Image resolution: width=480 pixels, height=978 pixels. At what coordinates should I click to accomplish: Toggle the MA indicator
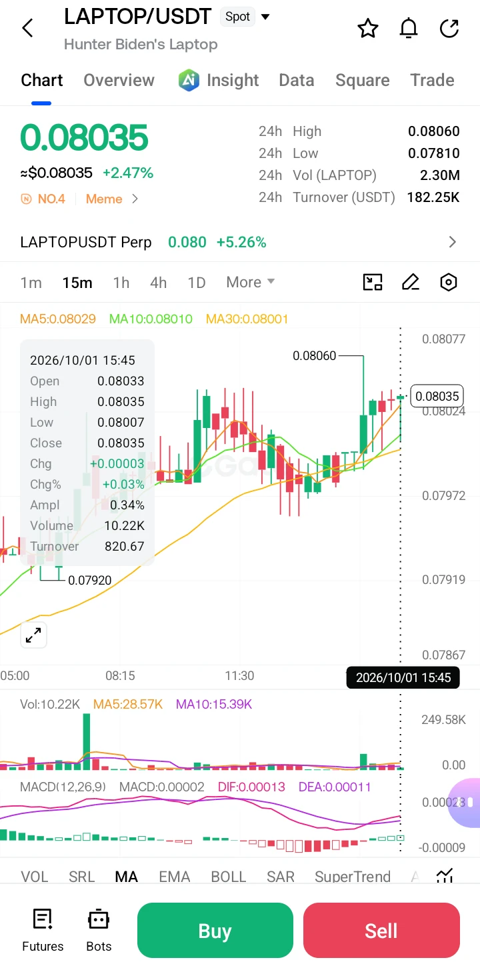(127, 877)
